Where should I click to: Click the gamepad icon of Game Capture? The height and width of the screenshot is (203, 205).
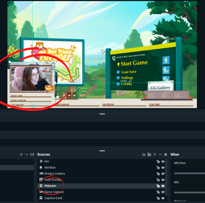pos(41,192)
